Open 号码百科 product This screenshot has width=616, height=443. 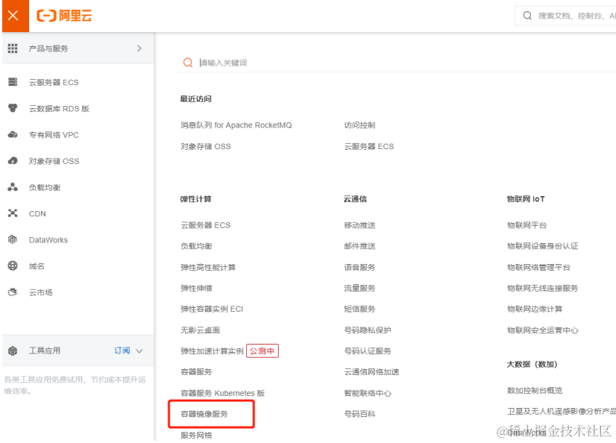pos(359,414)
